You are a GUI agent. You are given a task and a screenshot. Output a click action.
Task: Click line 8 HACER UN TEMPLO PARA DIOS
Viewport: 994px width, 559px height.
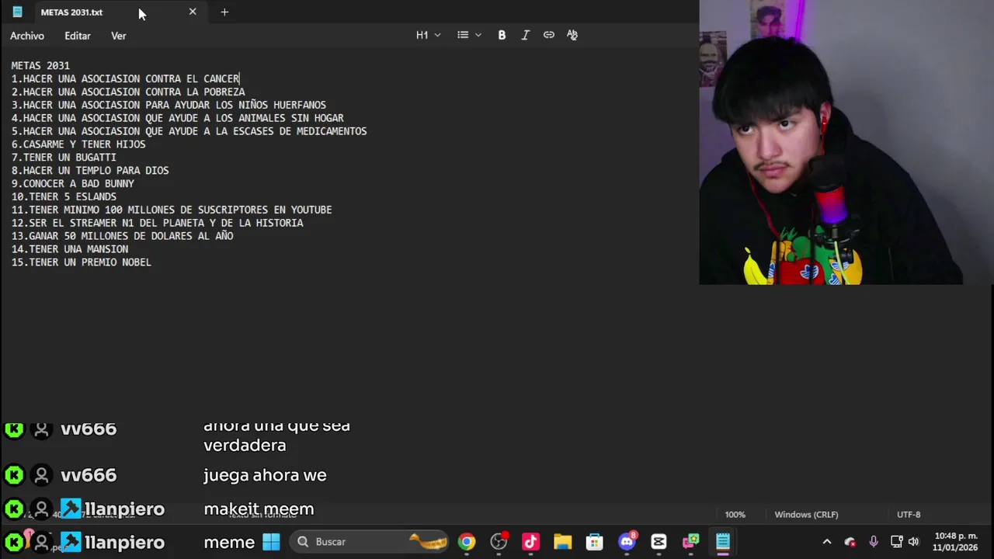coord(90,171)
